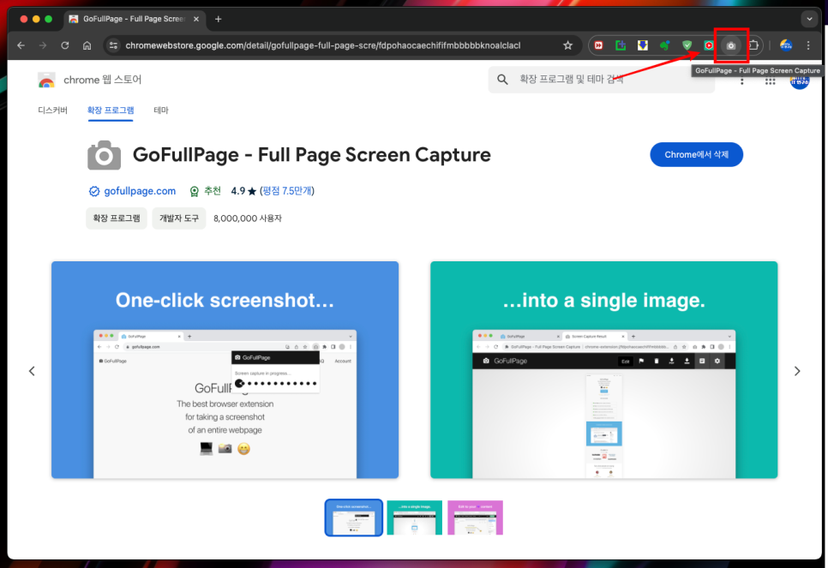Close the GoFullPage browser tab
Screen dimensions: 828x568
[196, 19]
